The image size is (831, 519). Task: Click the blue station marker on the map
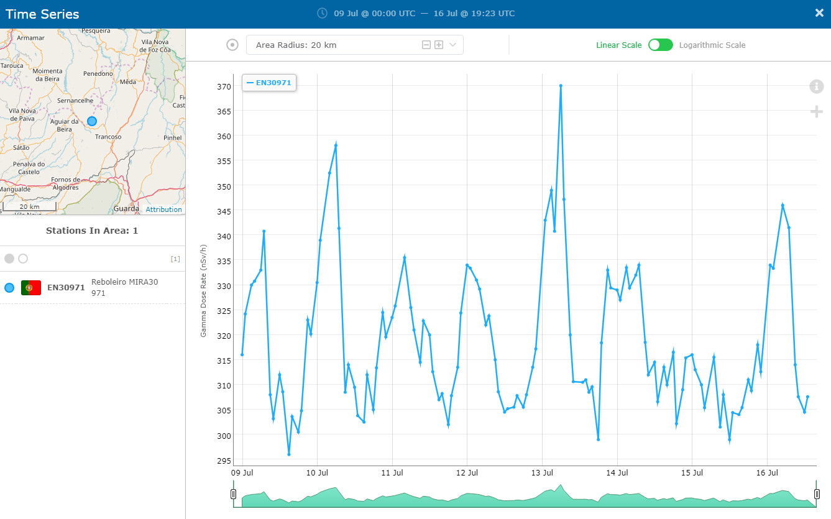coord(92,121)
